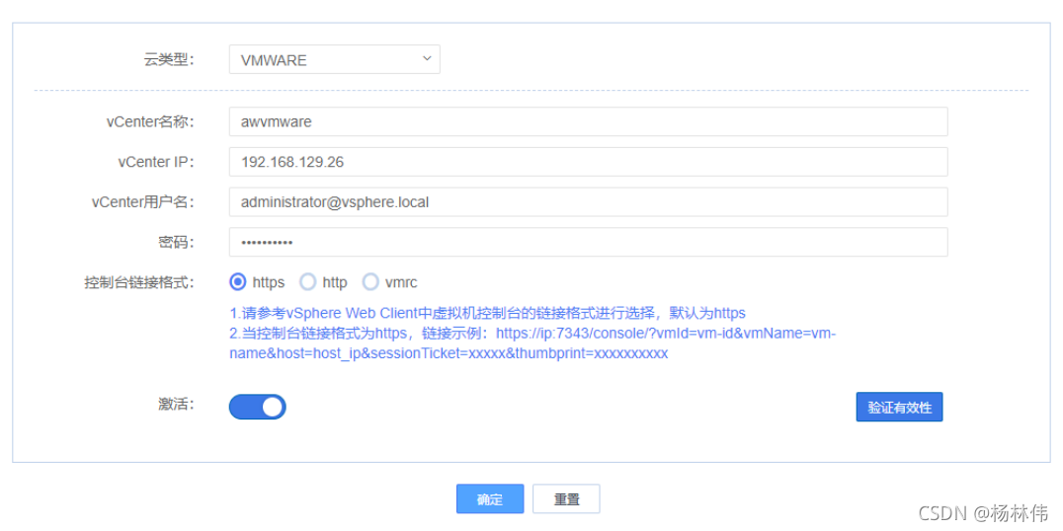Viewport: 1063px width, 531px height.
Task: Click the vCenter IP input field
Action: 589,162
